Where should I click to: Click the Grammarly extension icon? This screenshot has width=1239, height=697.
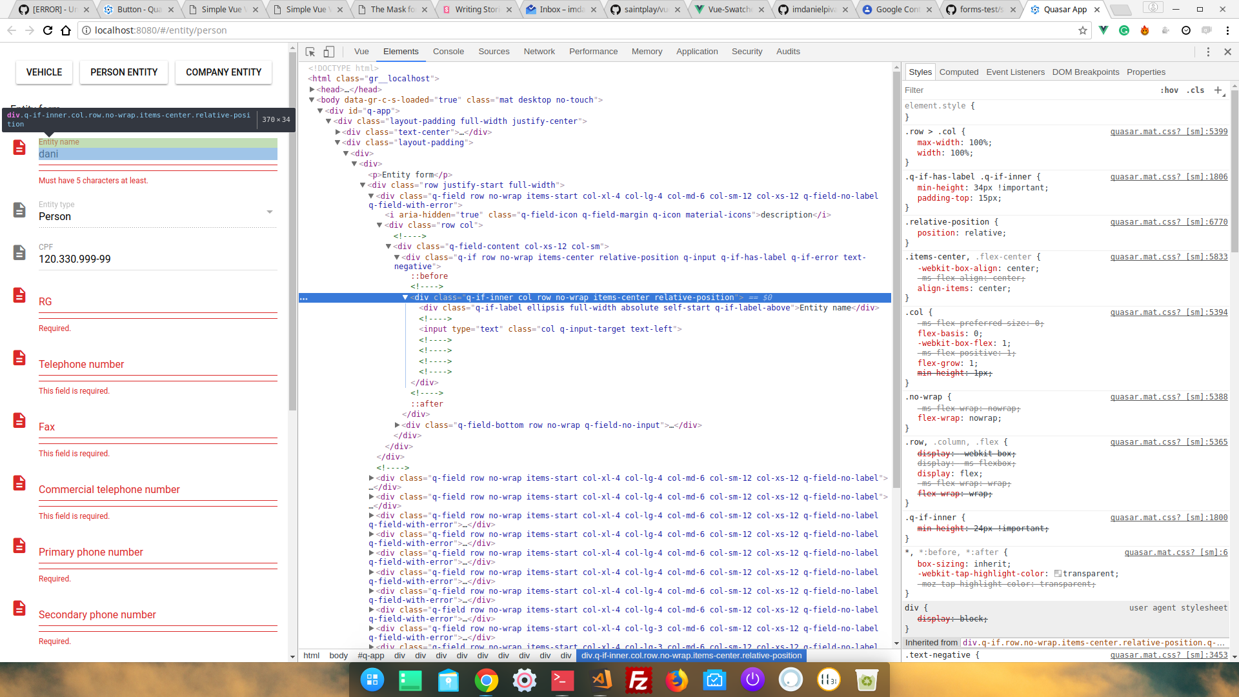pos(1124,30)
